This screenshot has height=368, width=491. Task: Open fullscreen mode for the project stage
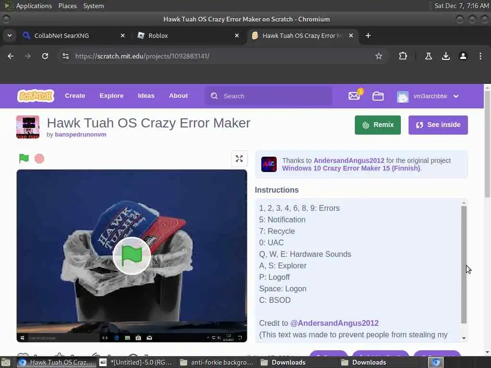coord(239,159)
